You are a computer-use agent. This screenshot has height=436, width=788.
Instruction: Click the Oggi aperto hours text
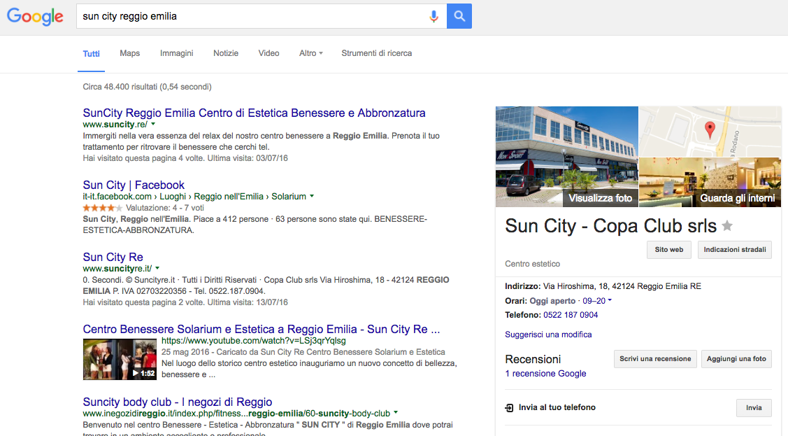pos(552,301)
